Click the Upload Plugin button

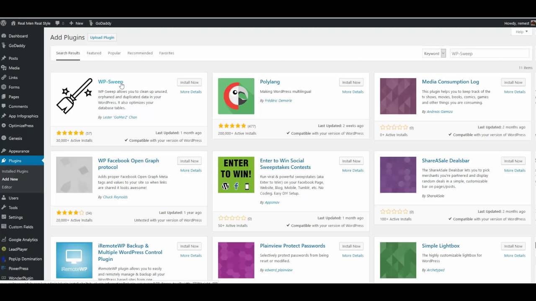[102, 37]
